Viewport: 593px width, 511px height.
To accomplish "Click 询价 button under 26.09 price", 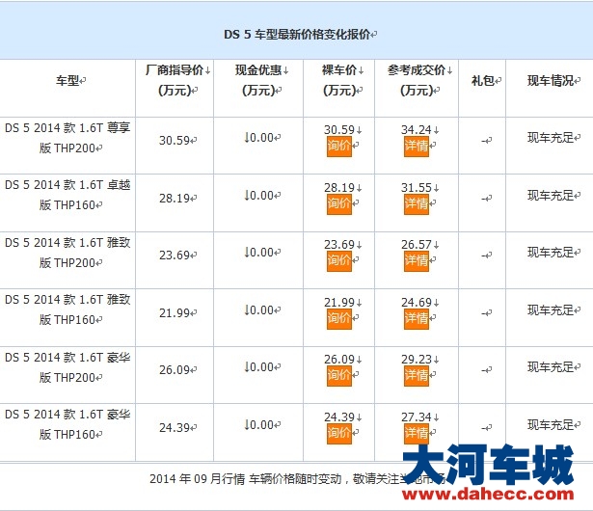I will pos(339,376).
